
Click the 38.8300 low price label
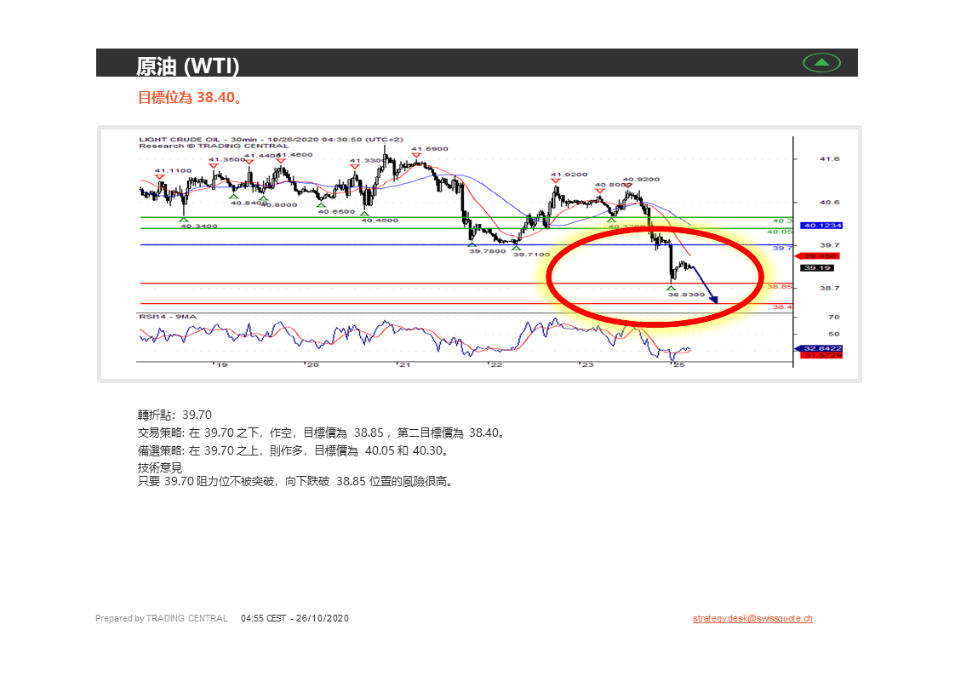tap(686, 295)
